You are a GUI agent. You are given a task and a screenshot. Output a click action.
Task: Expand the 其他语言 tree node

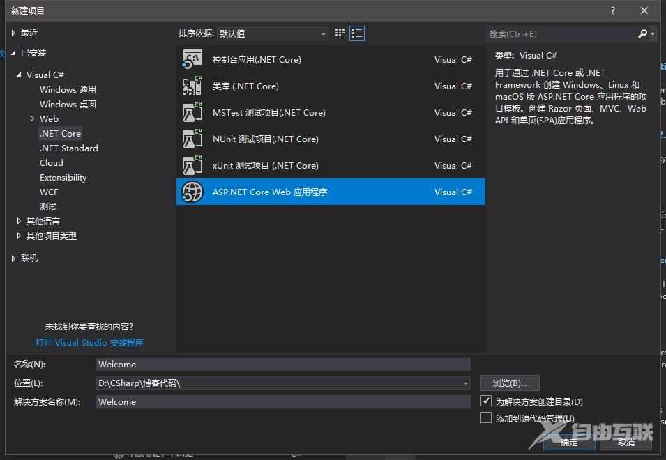coord(19,222)
